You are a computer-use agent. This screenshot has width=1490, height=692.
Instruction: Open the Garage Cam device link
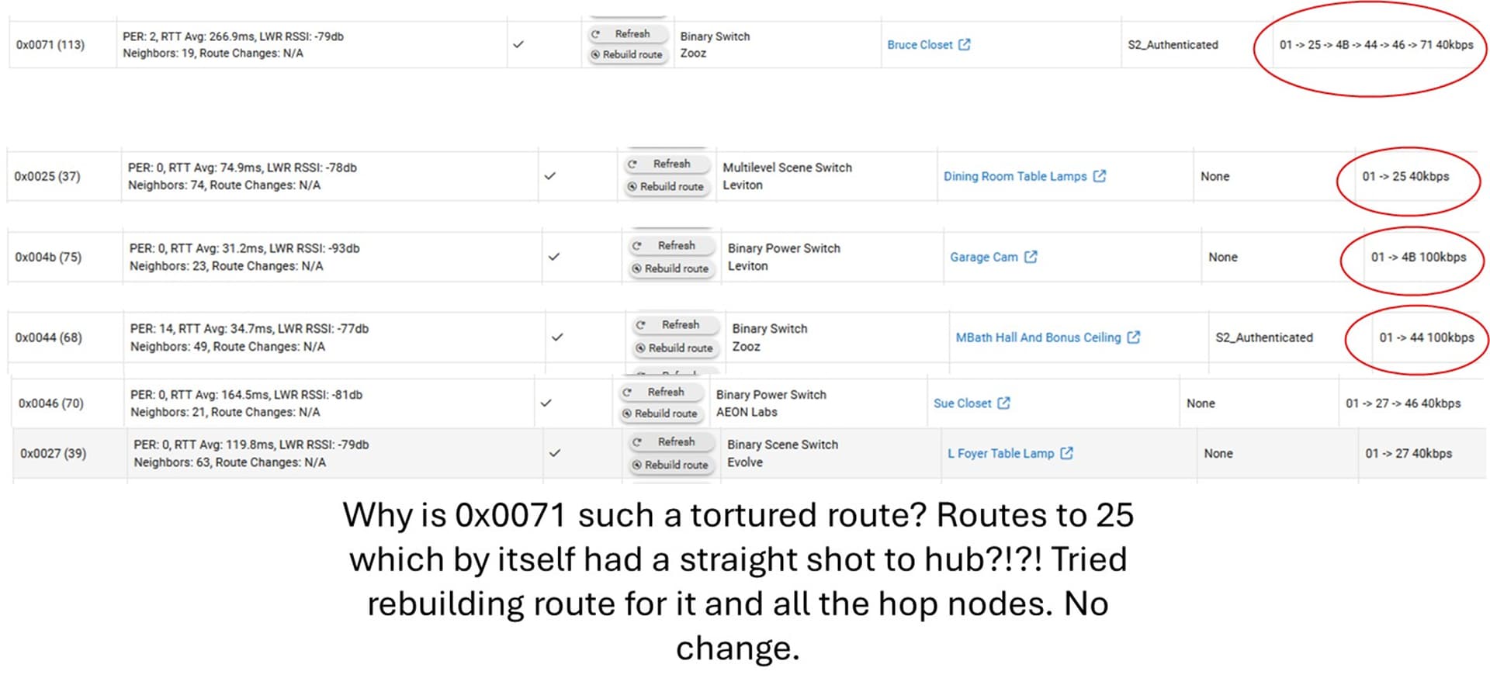point(983,257)
